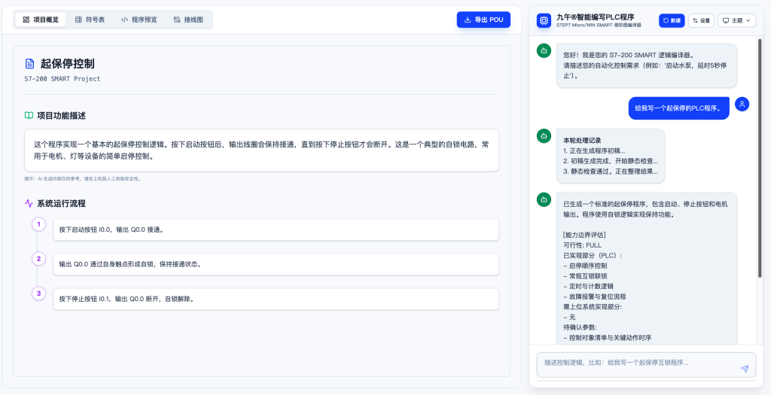
Task: Click the line '2. 初稿生成完成，开始静态检查...'
Action: coord(611,161)
